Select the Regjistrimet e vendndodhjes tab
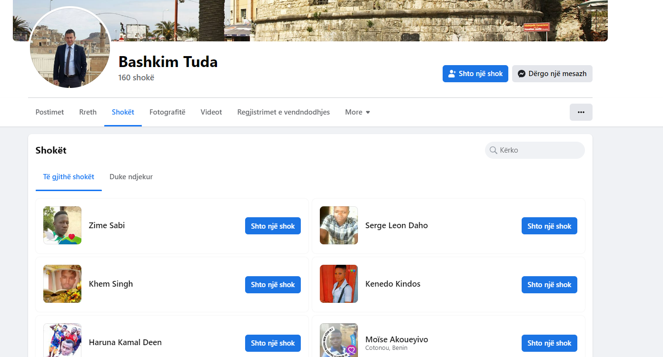Image resolution: width=663 pixels, height=357 pixels. coord(283,112)
